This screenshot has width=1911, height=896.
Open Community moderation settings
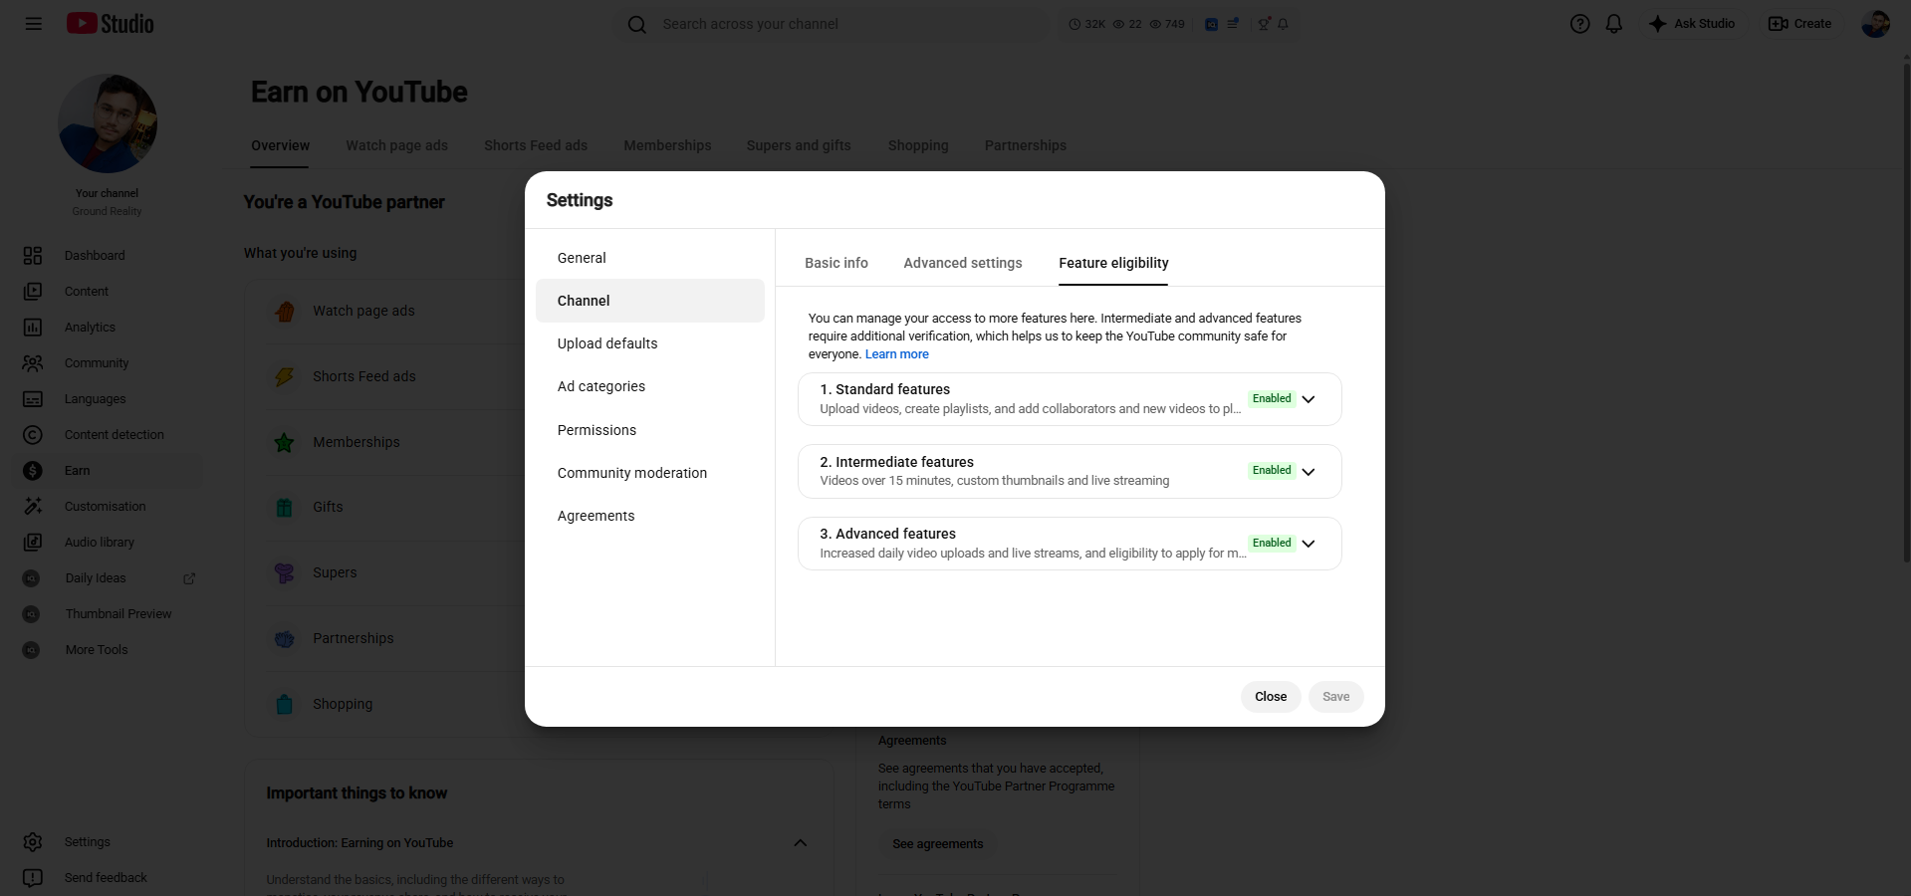(650, 473)
